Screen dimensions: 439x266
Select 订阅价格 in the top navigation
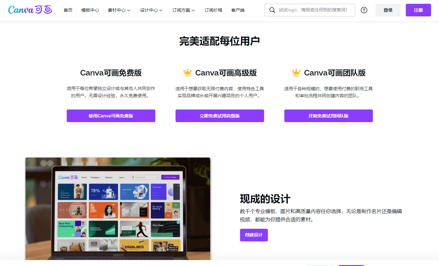(213, 10)
